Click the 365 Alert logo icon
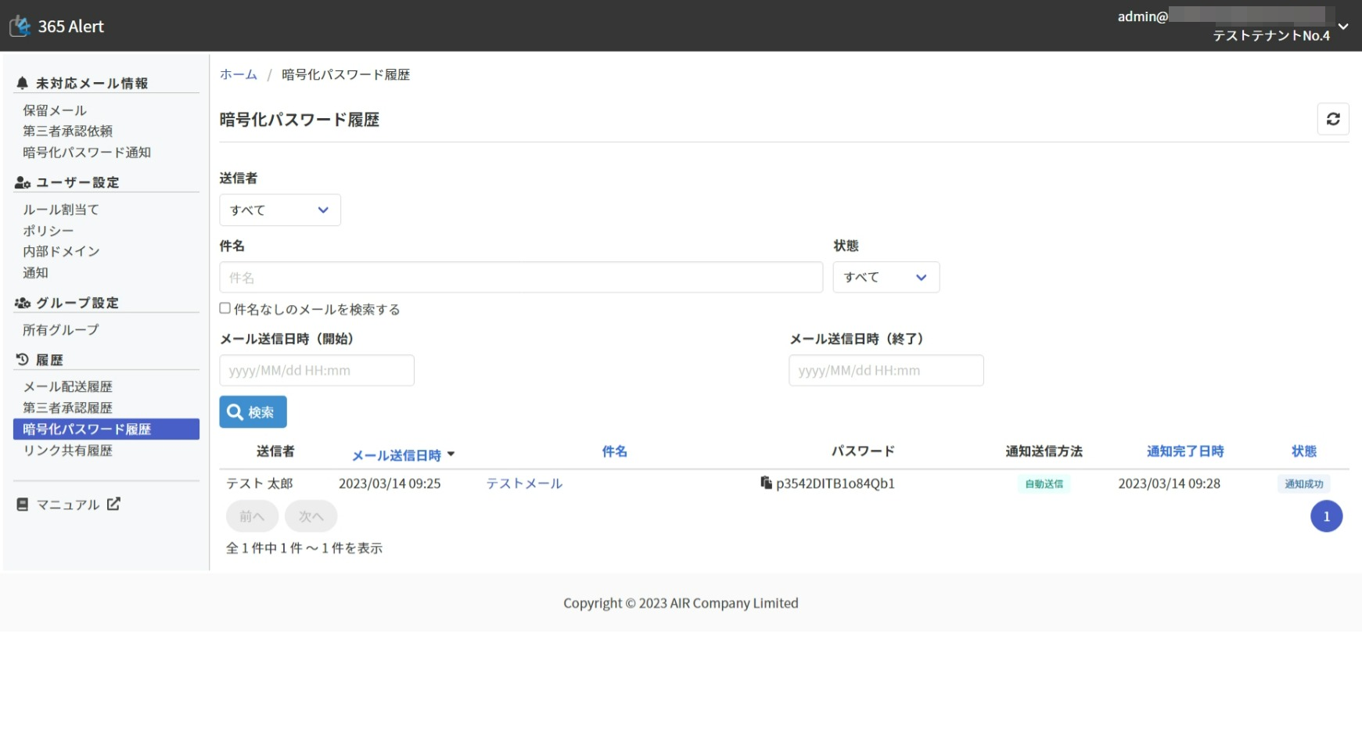Screen dimensions: 1362x740 point(20,27)
